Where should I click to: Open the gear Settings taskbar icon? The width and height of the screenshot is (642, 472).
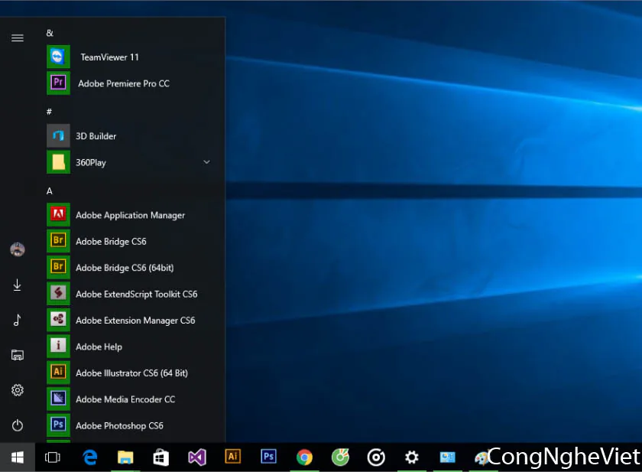(x=411, y=457)
